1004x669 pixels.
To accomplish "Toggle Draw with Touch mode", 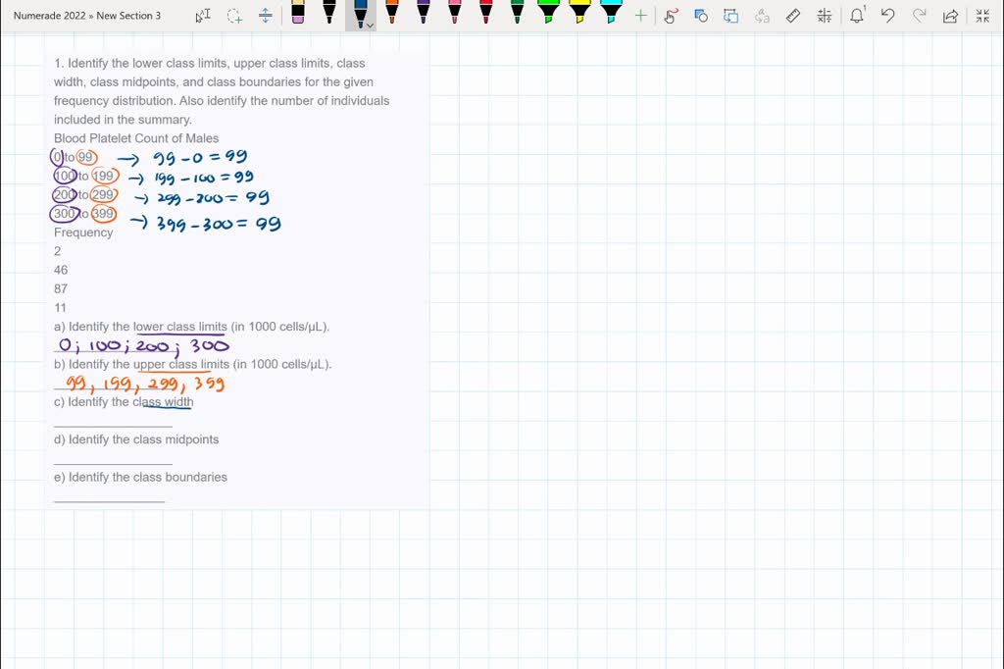I will 671,16.
